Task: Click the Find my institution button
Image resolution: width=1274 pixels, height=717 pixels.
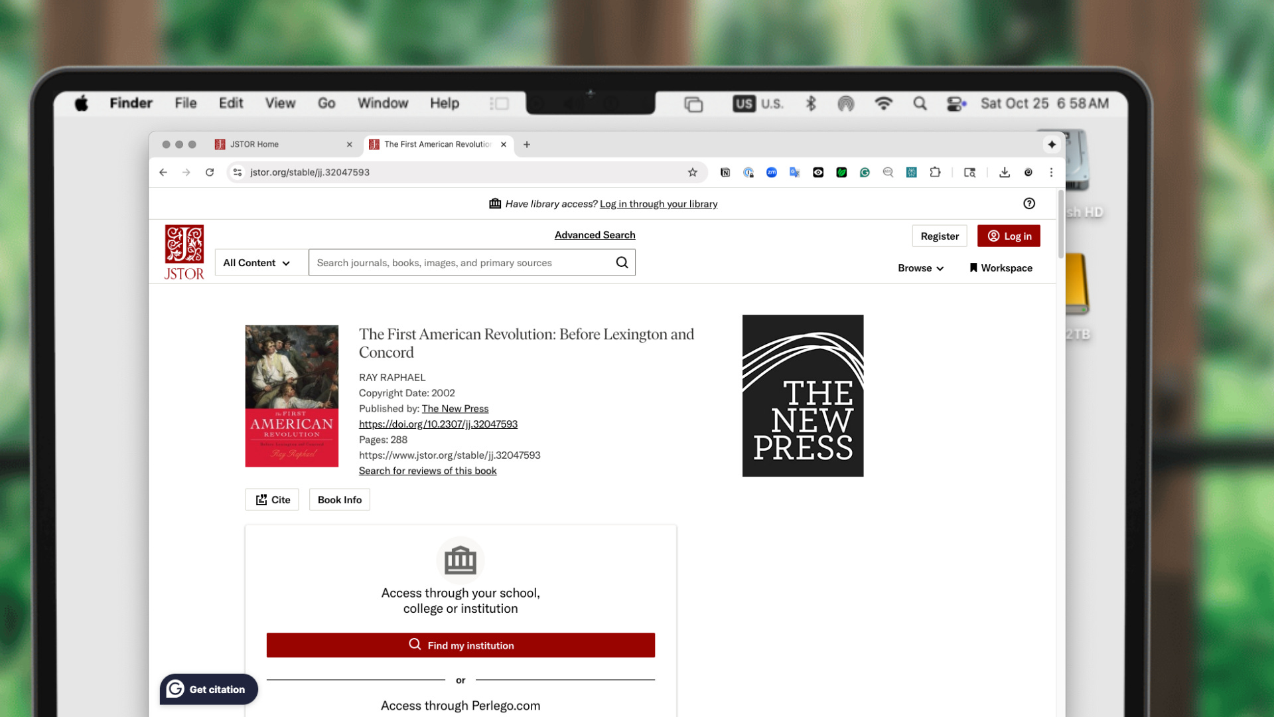Action: [x=460, y=645]
